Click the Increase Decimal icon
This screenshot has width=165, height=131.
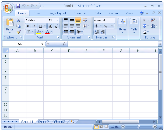(x=97, y=32)
